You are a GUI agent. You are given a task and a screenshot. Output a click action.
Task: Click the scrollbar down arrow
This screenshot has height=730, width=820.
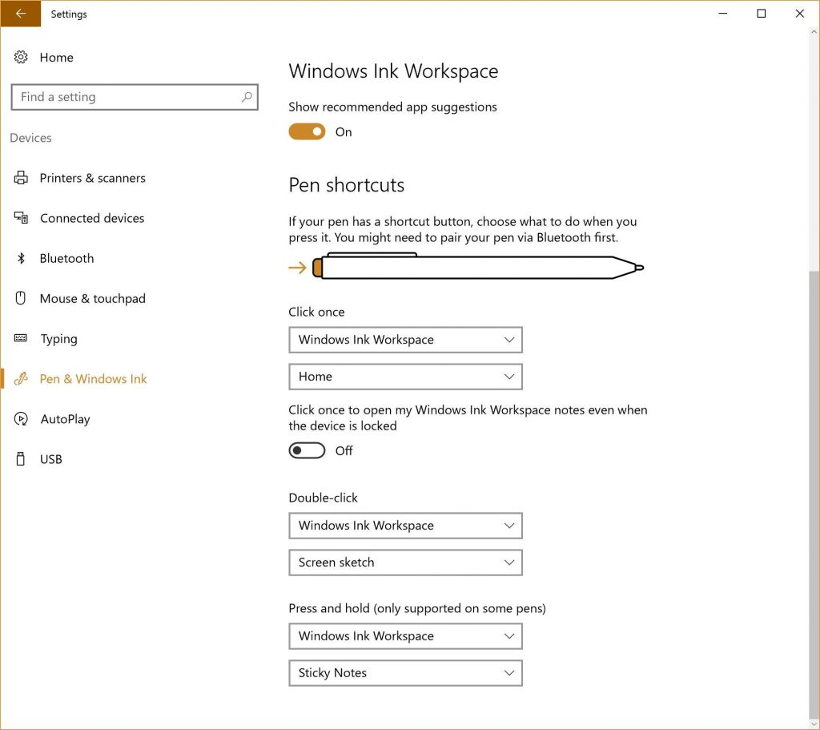(x=814, y=724)
